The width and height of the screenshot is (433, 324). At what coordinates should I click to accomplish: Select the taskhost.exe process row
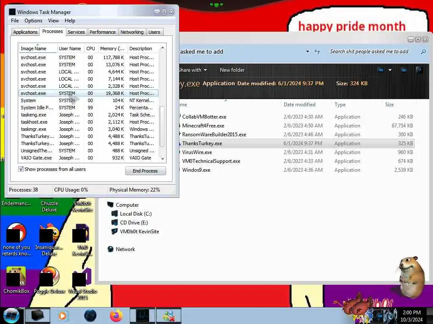click(88, 122)
